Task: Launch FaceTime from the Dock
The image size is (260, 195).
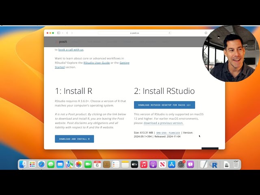Action: 88,165
